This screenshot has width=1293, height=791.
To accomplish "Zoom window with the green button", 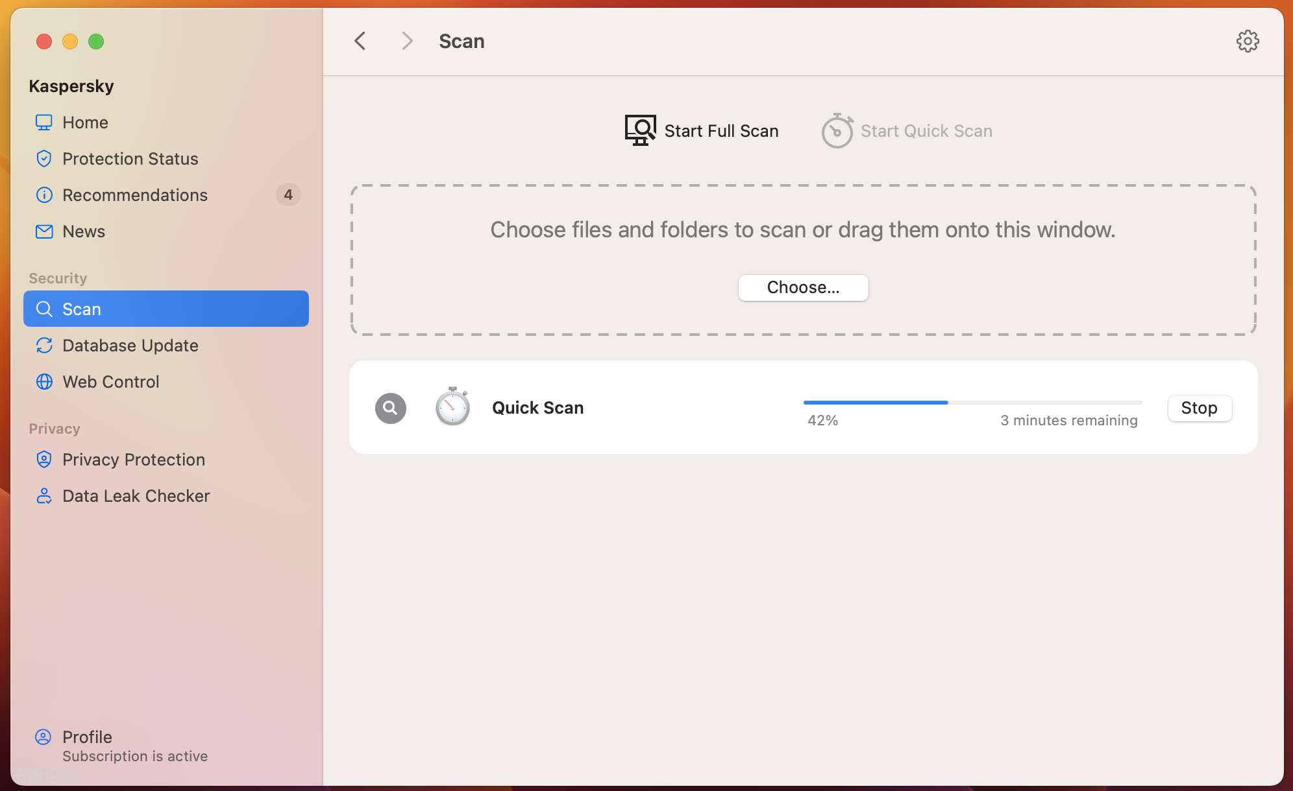I will click(x=96, y=41).
